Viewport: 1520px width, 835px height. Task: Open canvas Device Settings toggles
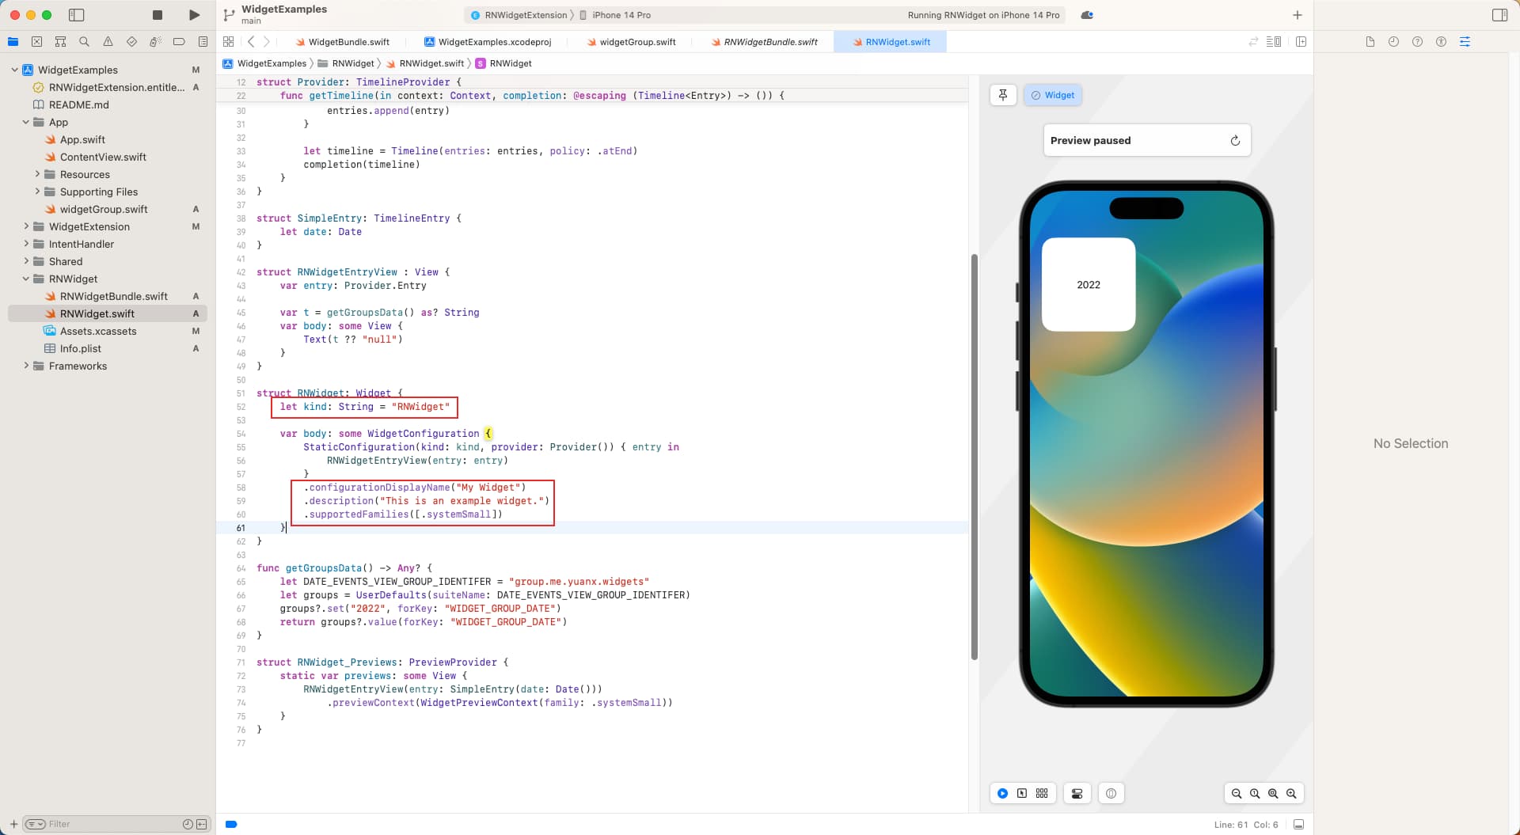pos(1077,793)
